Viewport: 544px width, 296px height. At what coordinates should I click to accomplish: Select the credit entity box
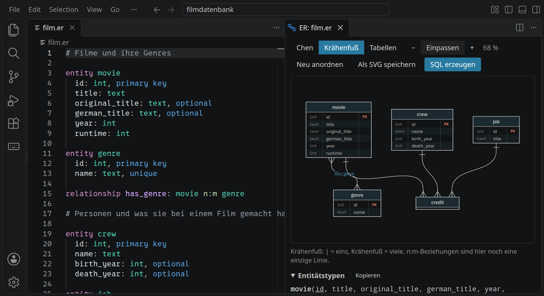438,203
